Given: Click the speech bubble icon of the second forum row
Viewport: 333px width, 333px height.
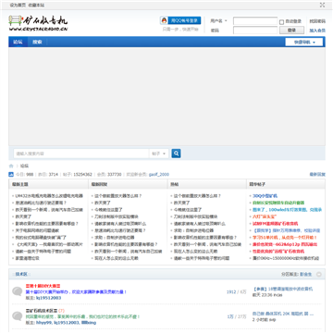Looking at the screenshot, I should 17,316.
